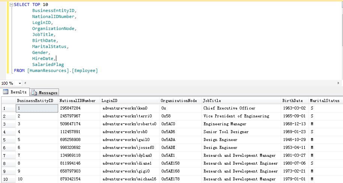This screenshot has width=343, height=183.
Task: Click the HireDate line in query editor
Action: tap(44, 58)
